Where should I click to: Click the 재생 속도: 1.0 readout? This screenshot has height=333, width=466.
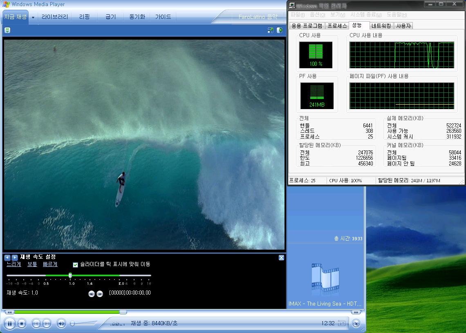pyautogui.click(x=22, y=293)
